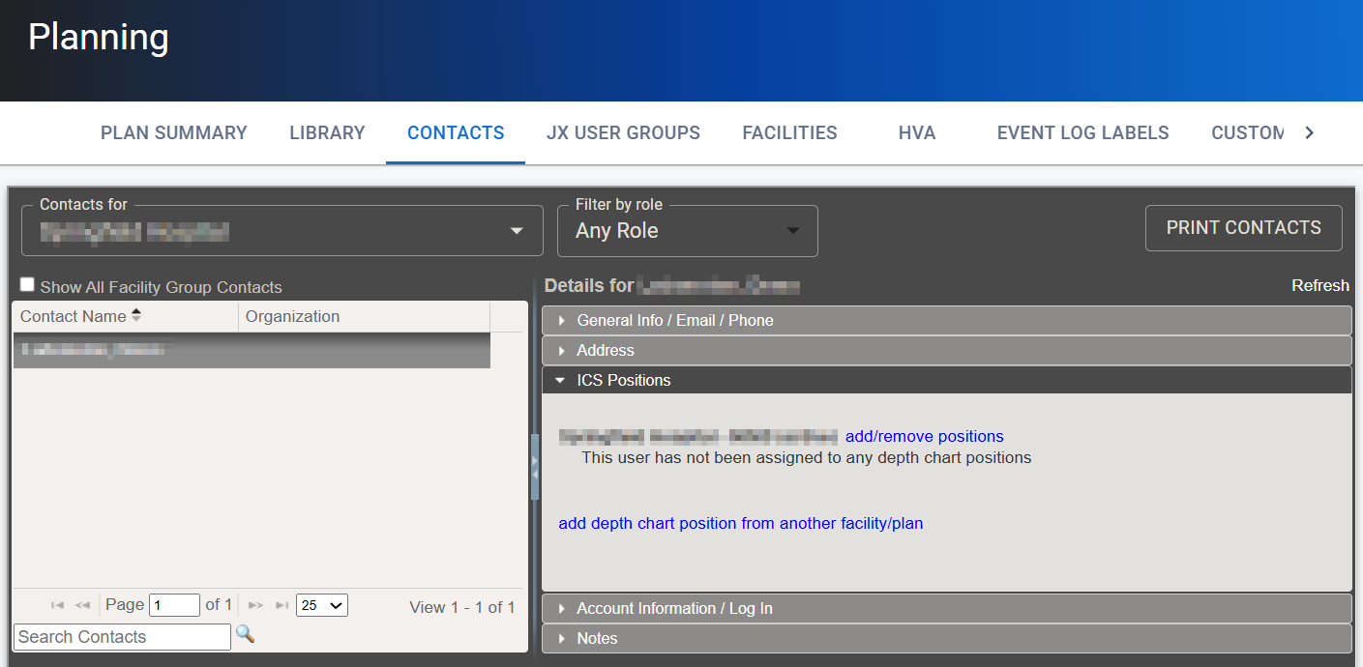Click the last page arrow icon

click(x=281, y=604)
